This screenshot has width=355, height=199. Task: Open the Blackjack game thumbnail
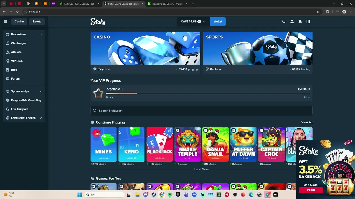click(159, 144)
